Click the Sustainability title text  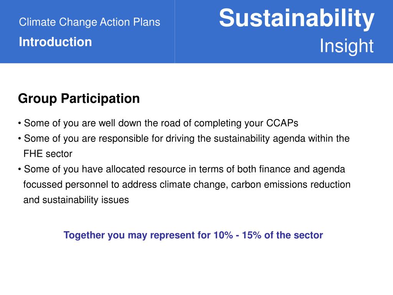297,18
